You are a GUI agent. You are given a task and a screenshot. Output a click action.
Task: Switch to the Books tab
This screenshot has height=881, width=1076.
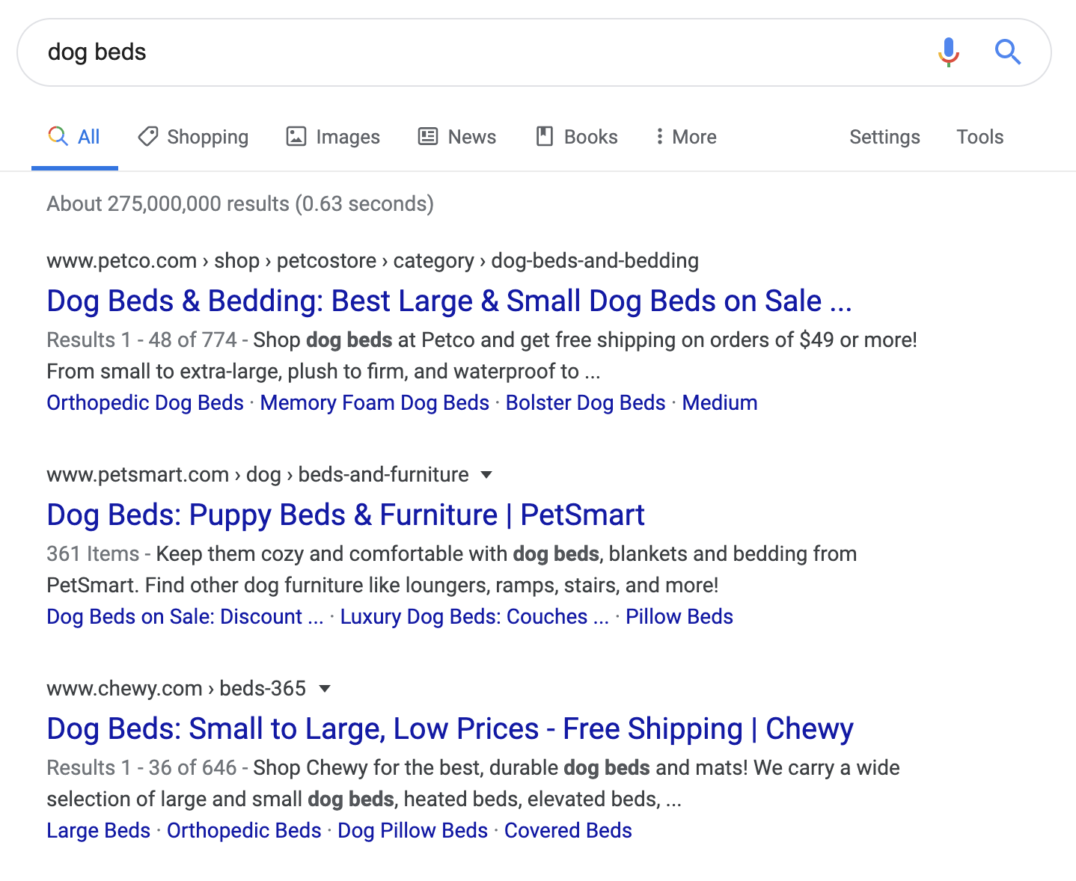[x=577, y=137]
